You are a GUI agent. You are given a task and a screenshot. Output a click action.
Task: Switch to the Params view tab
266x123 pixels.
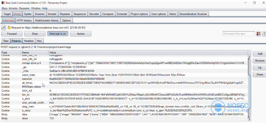(16, 41)
